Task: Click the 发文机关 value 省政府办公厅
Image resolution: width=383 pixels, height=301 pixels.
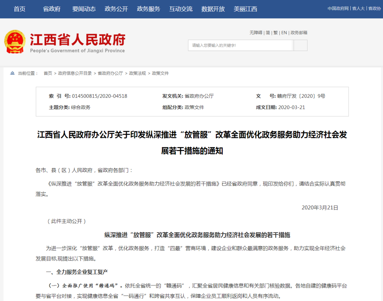Action: 199,96
